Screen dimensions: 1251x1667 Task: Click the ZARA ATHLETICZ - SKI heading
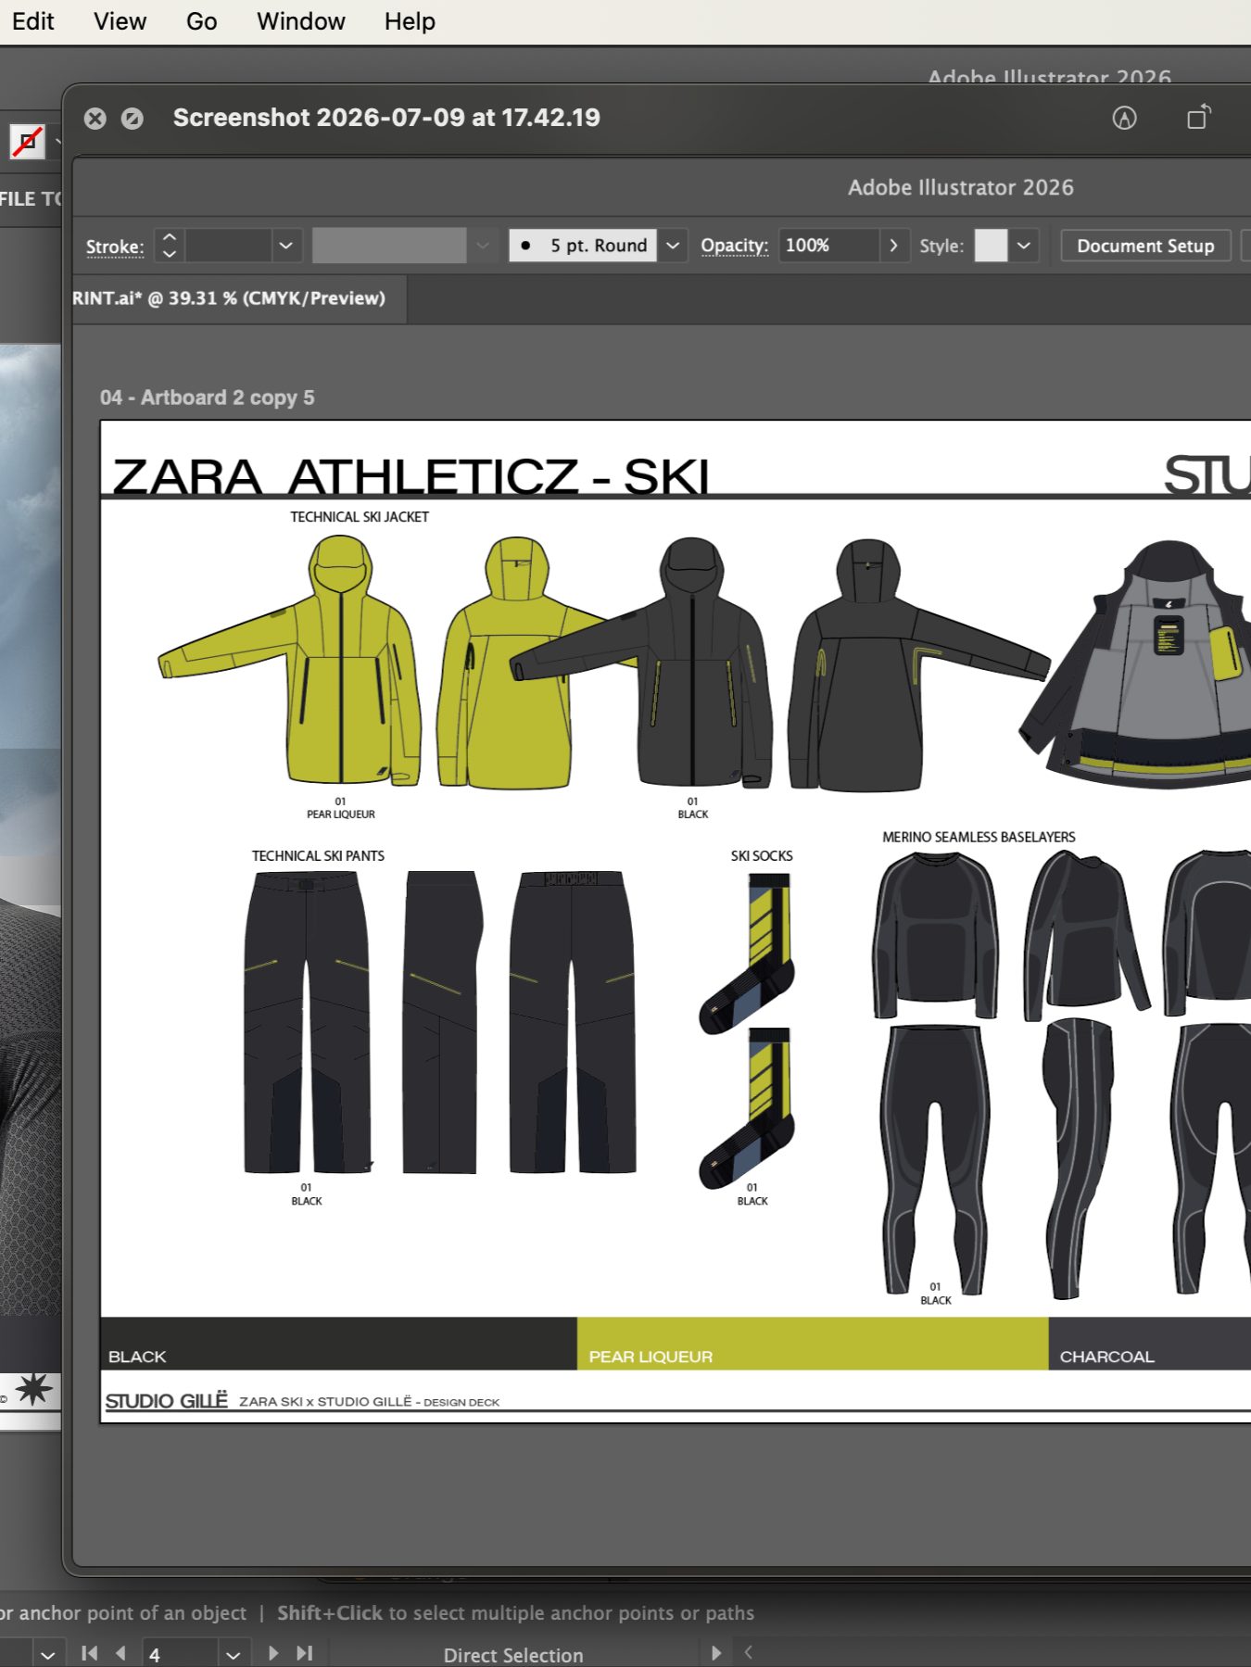tap(411, 476)
